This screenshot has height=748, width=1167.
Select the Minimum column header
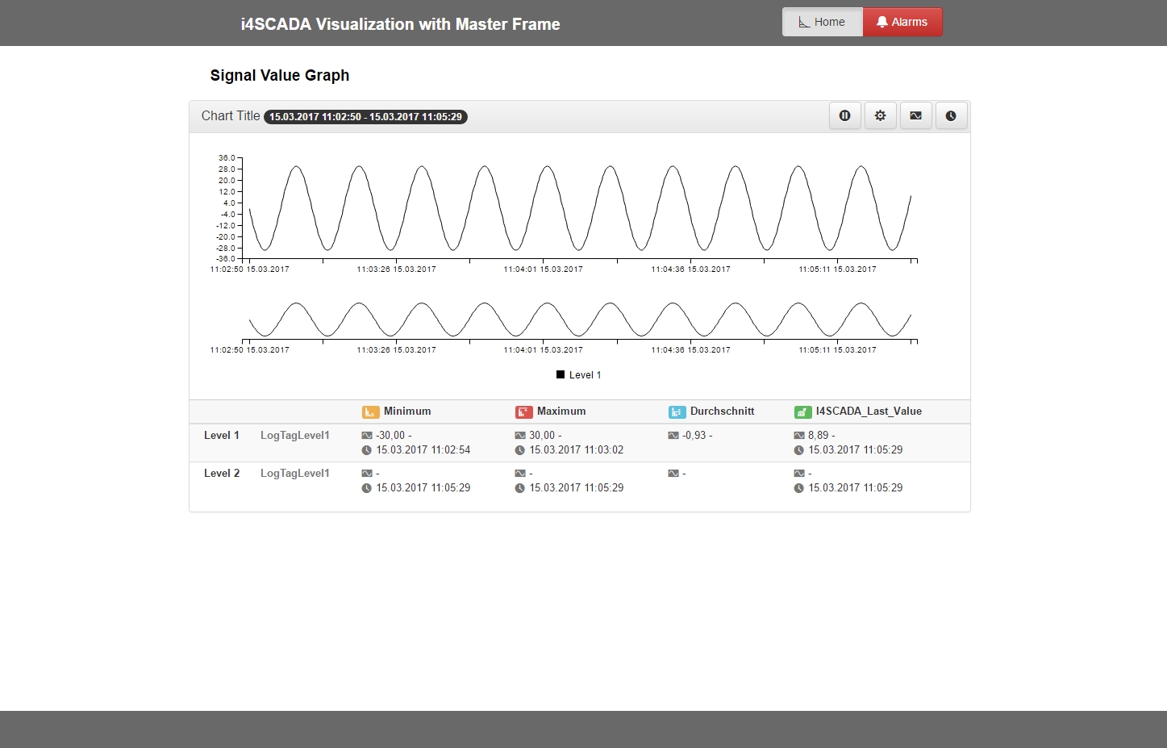click(407, 411)
